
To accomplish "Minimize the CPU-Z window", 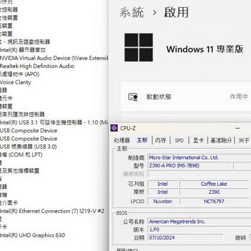I will 237,129.
